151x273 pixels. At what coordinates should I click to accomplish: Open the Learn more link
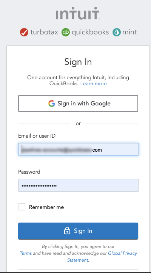[x=94, y=83]
